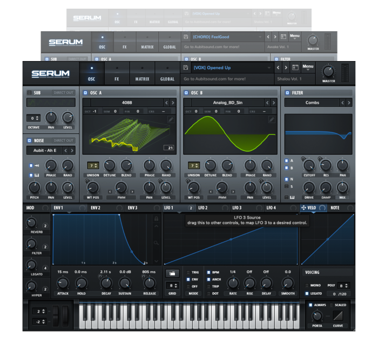Open the LFO shape folder icon
This screenshot has width=378, height=351.
(172, 273)
